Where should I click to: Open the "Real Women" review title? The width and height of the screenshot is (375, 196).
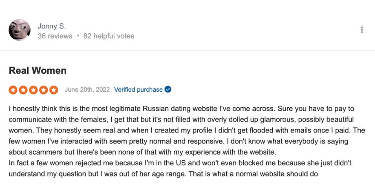click(37, 70)
